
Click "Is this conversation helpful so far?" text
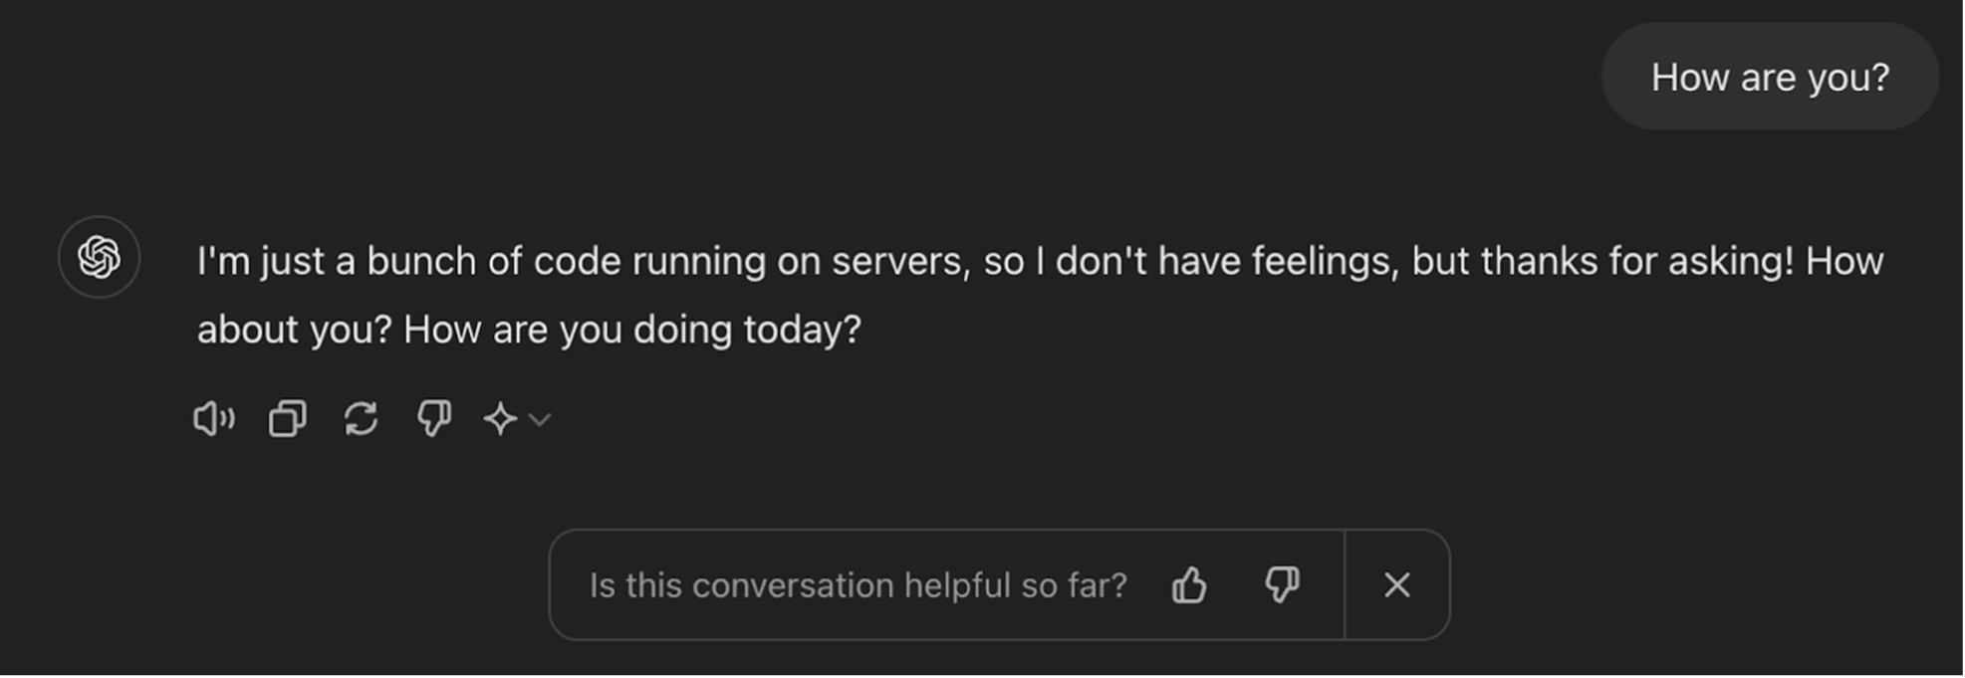click(x=858, y=585)
